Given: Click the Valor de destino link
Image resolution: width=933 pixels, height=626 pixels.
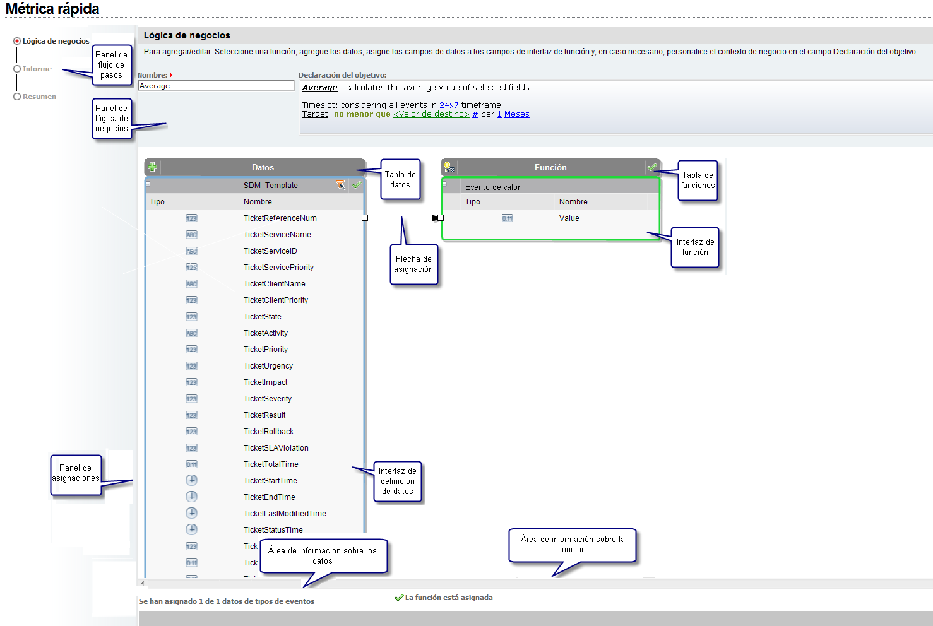Looking at the screenshot, I should [431, 114].
